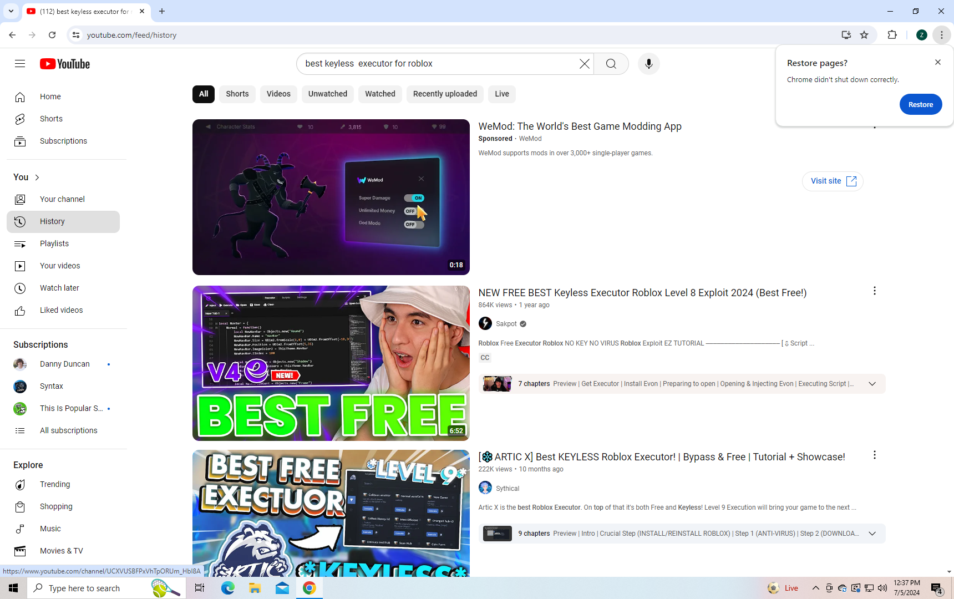
Task: Click the Windows taskbar search box
Action: pos(105,588)
